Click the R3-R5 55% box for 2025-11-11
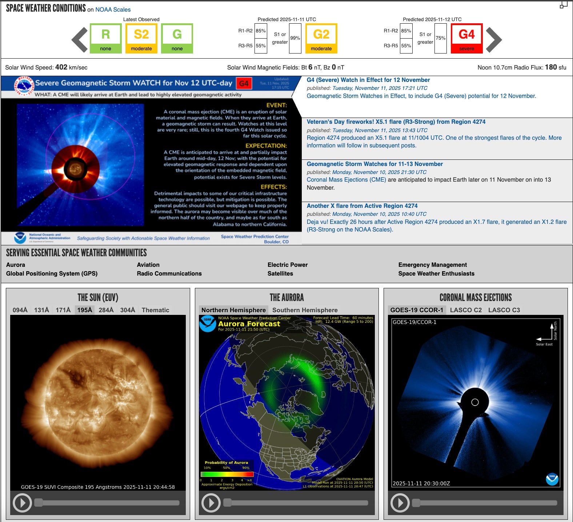573x522 pixels. 261,46
